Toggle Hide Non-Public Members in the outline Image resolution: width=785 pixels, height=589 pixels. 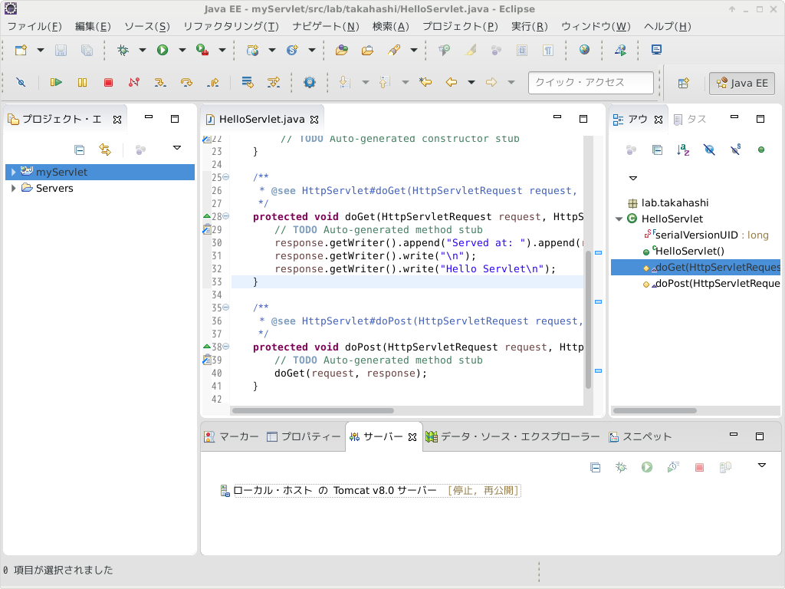[x=761, y=150]
